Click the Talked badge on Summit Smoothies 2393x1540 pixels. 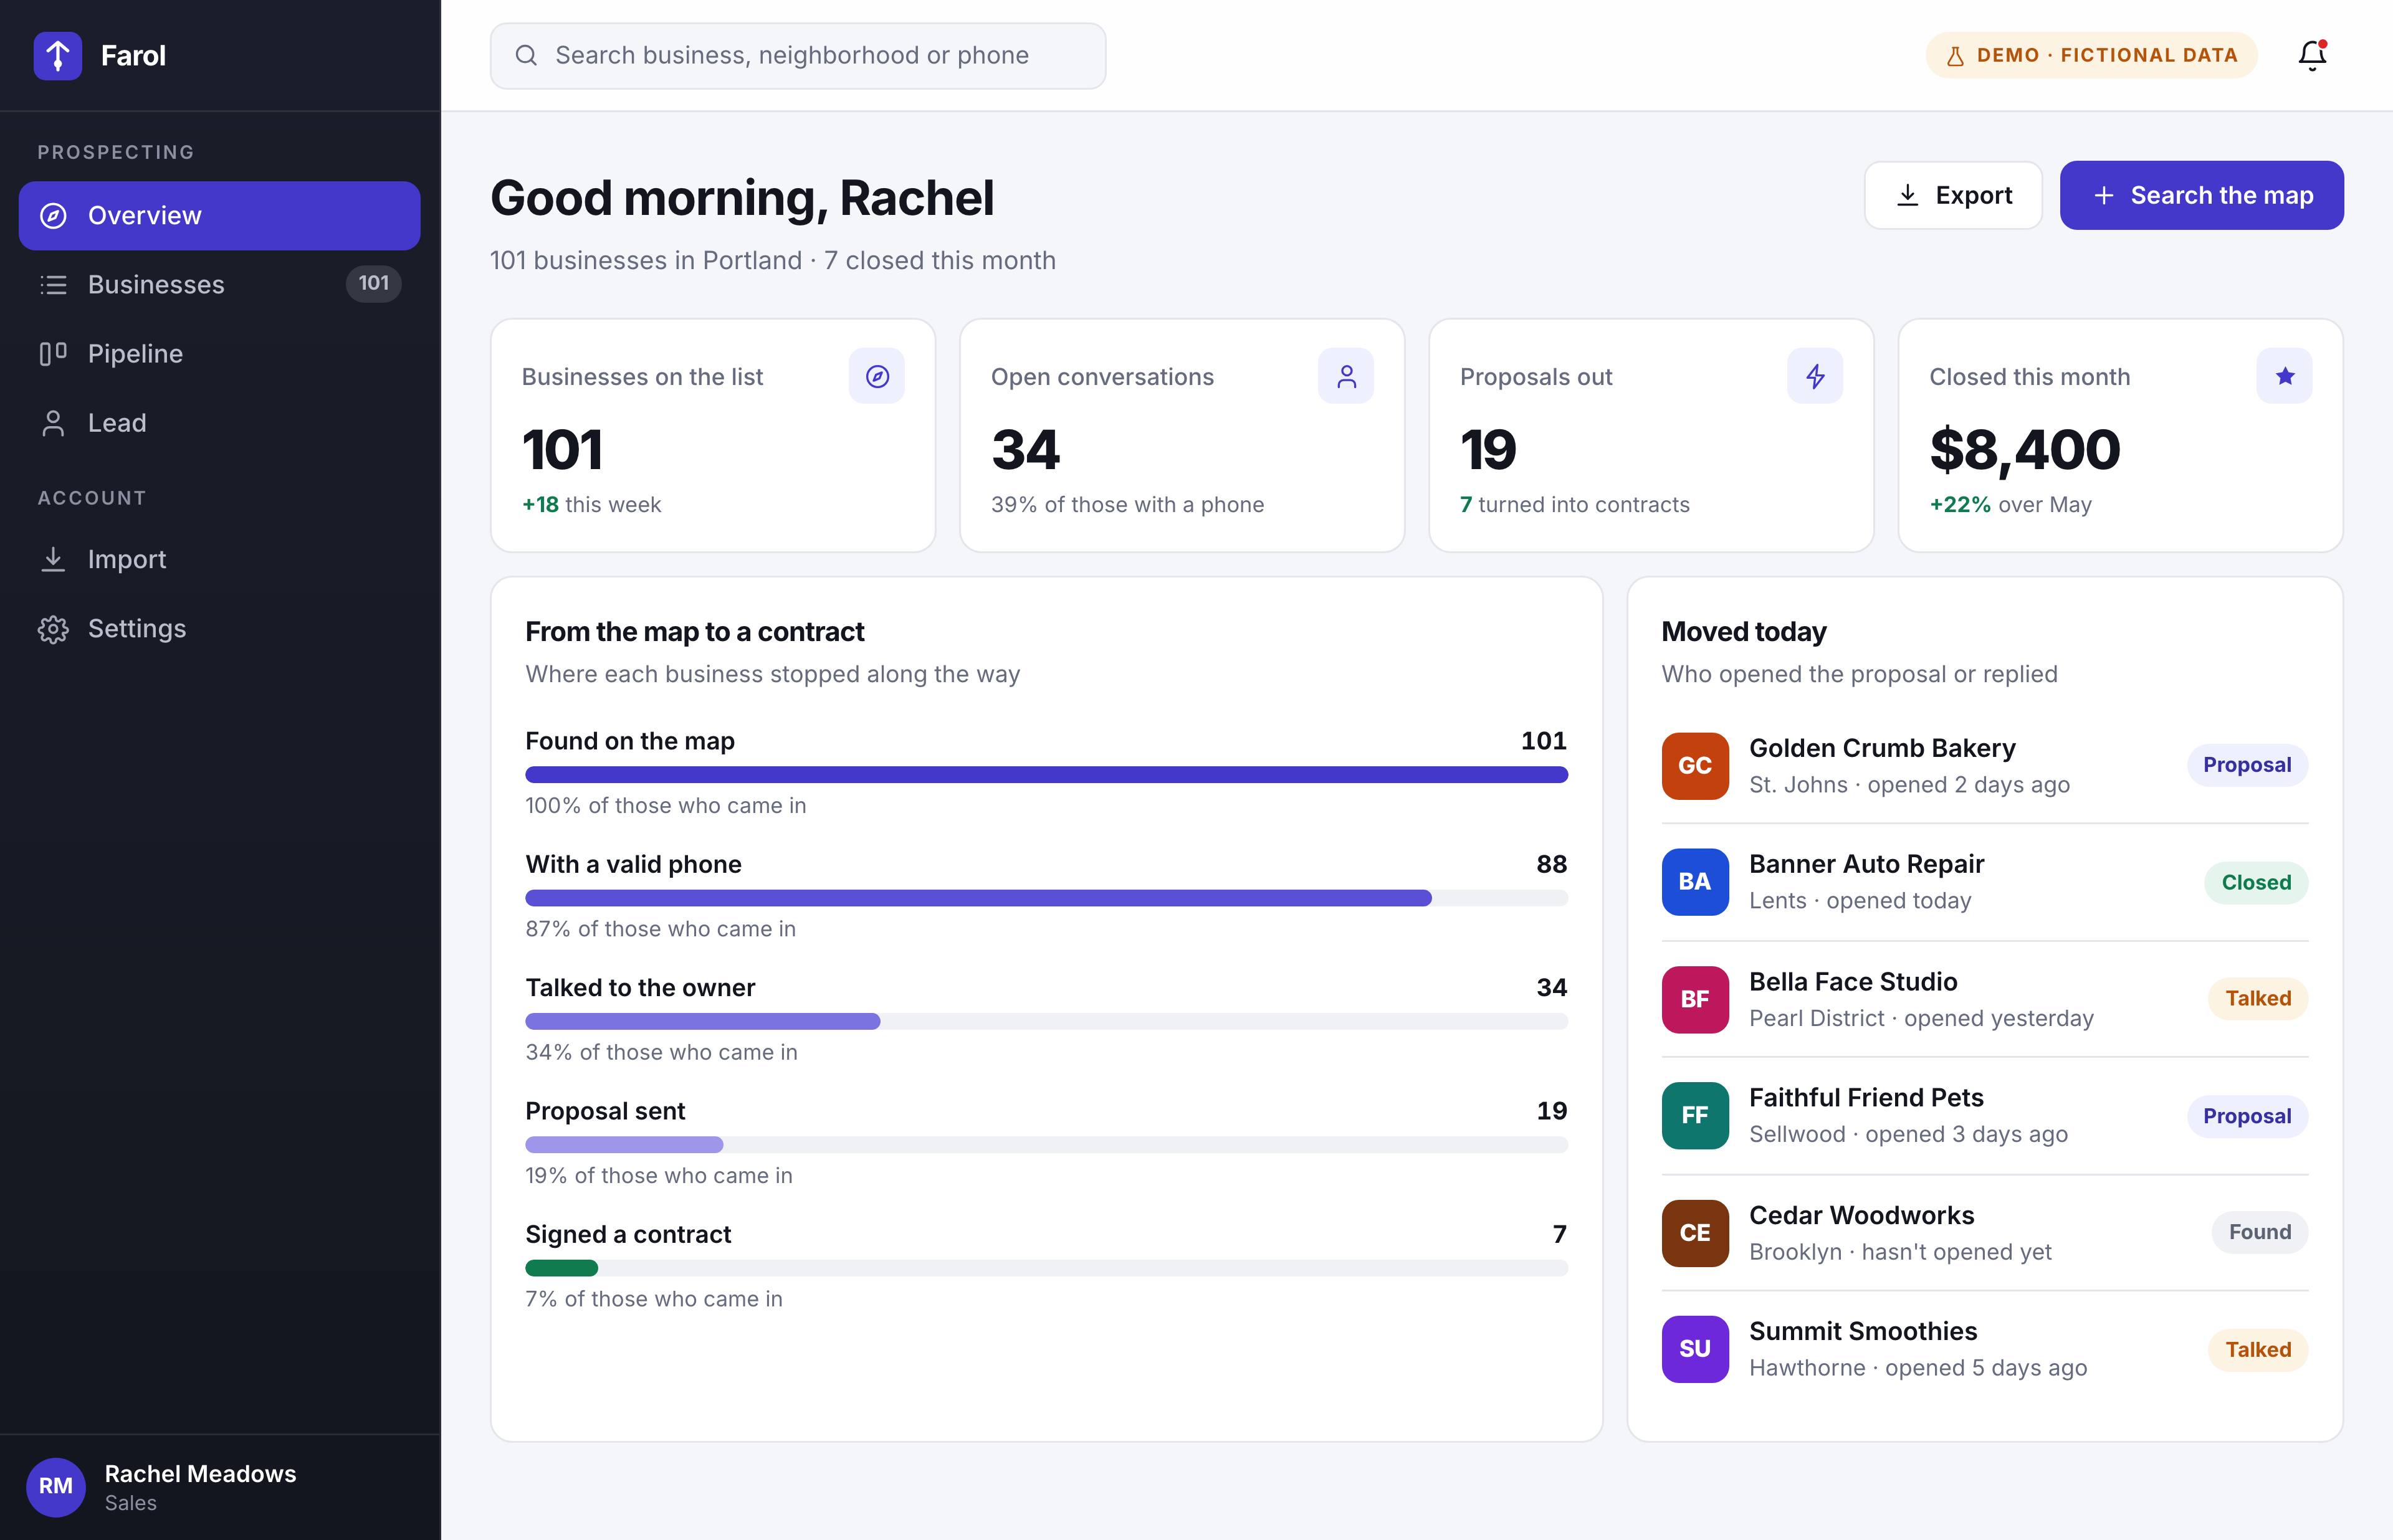click(2257, 1349)
